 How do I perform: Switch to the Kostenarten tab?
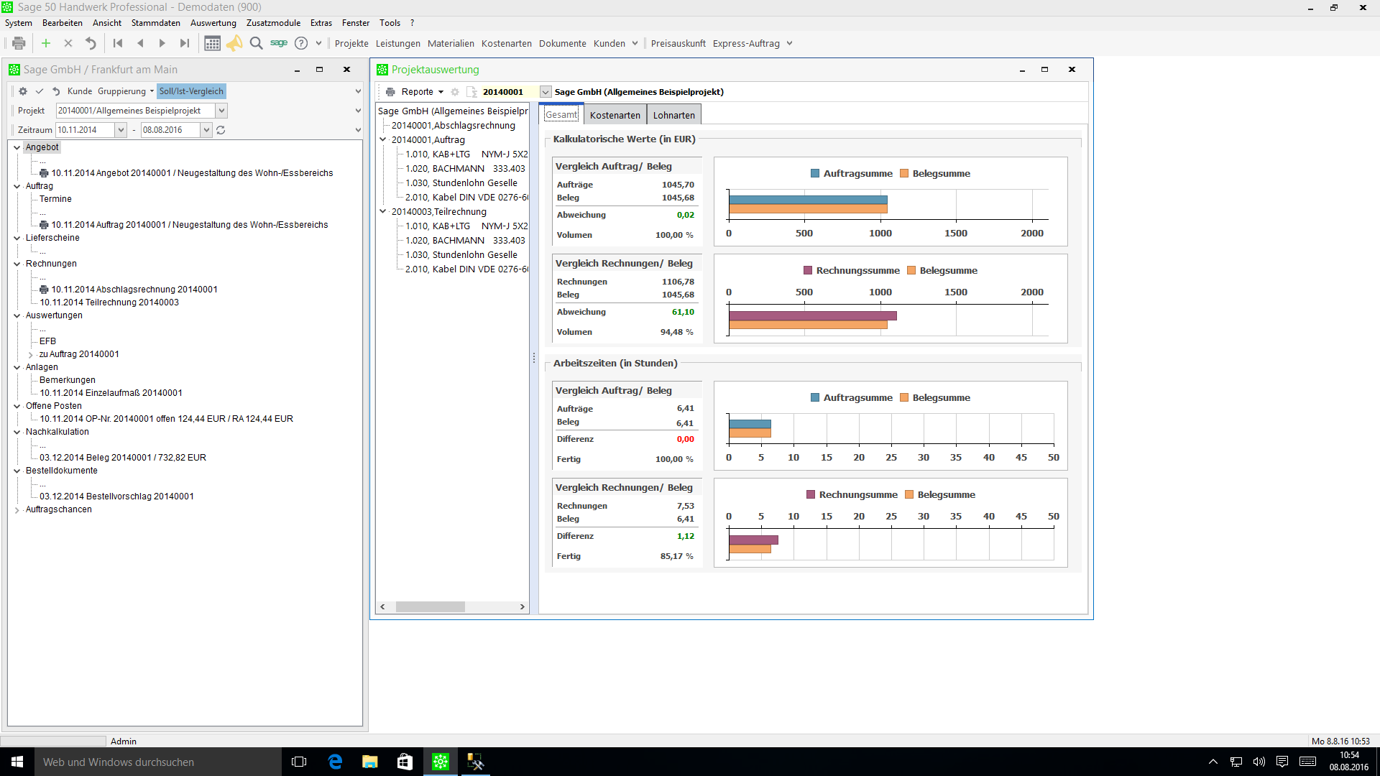click(615, 115)
